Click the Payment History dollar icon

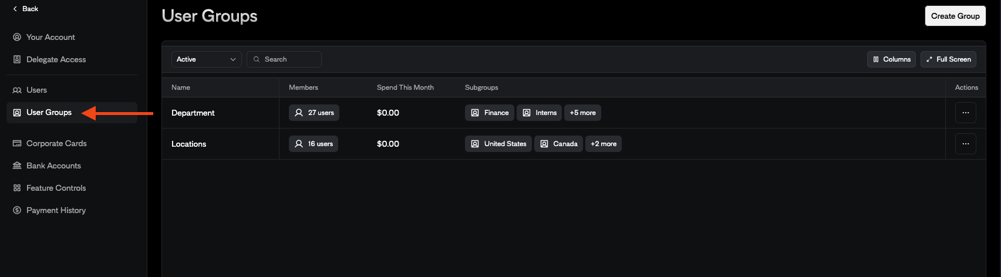click(17, 210)
